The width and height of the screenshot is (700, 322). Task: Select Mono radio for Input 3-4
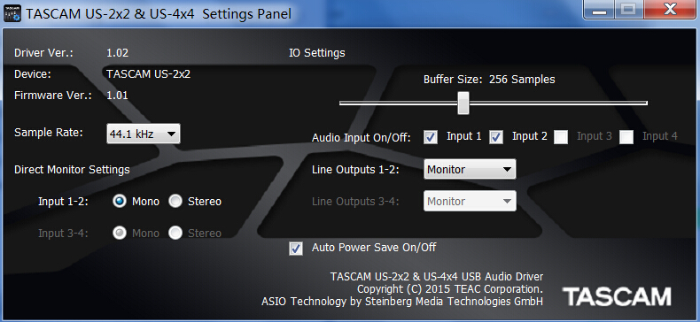tap(120, 233)
